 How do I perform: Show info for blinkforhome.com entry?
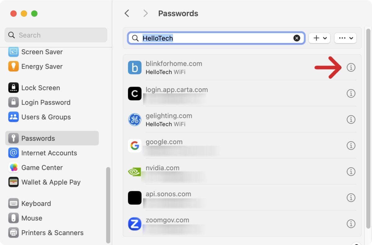(x=351, y=67)
